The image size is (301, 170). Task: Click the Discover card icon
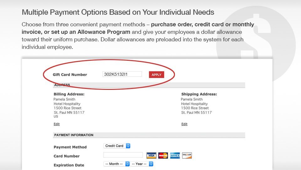pos(187,155)
